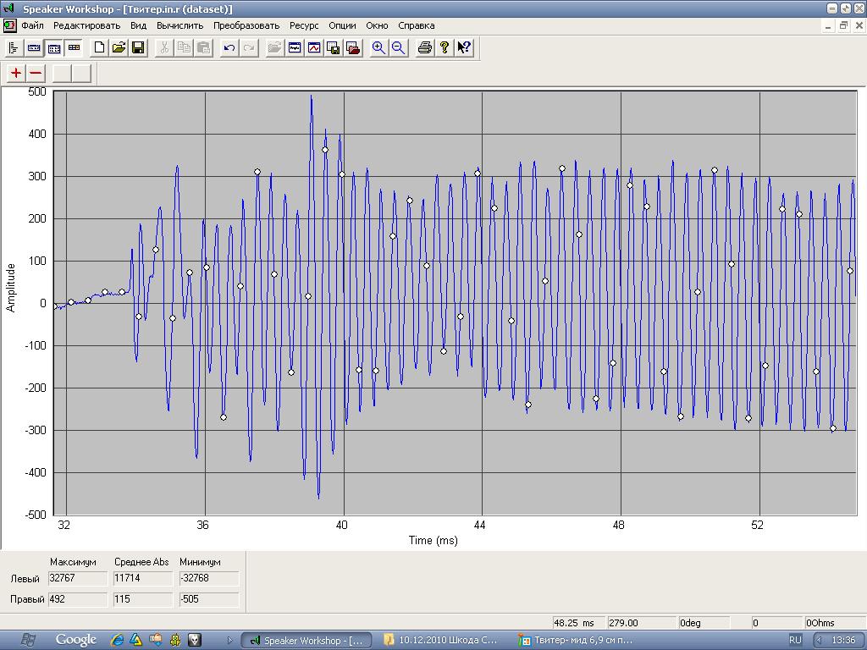Screen dimensions: 867x650
Task: Click the Левый Максимум value field
Action: 78,578
